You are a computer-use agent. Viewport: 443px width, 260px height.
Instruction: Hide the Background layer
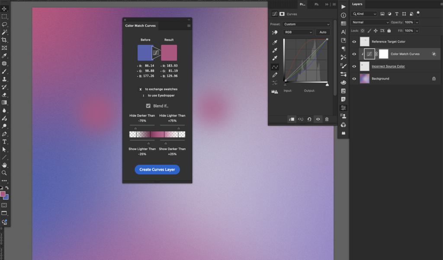354,79
